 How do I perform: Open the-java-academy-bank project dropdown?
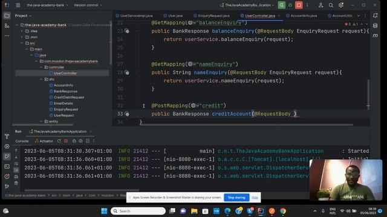coord(48,5)
